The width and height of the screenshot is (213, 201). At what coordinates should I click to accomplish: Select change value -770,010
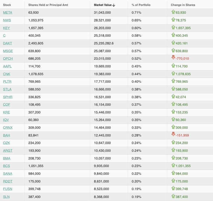(x=182, y=59)
